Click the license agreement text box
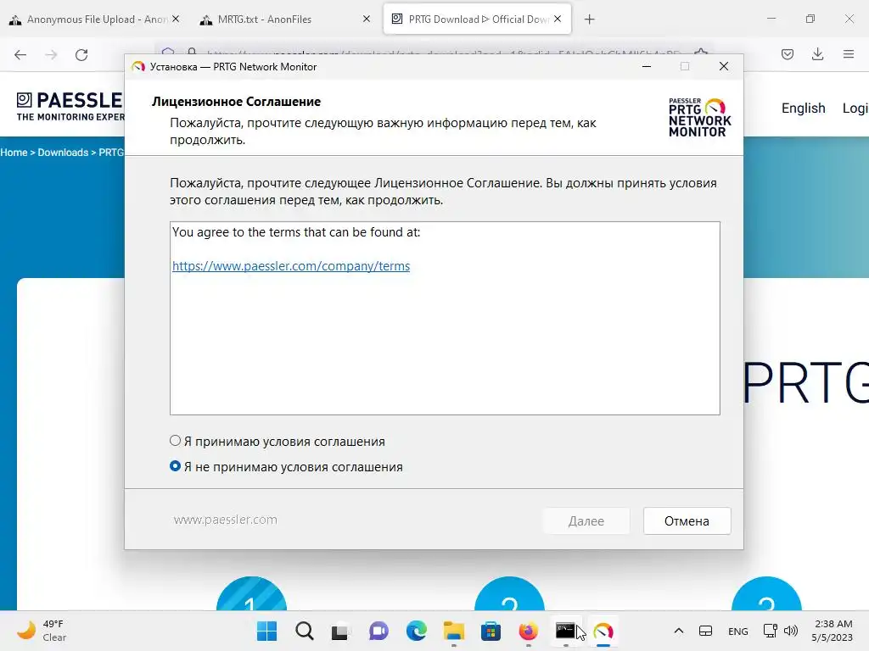 445,319
